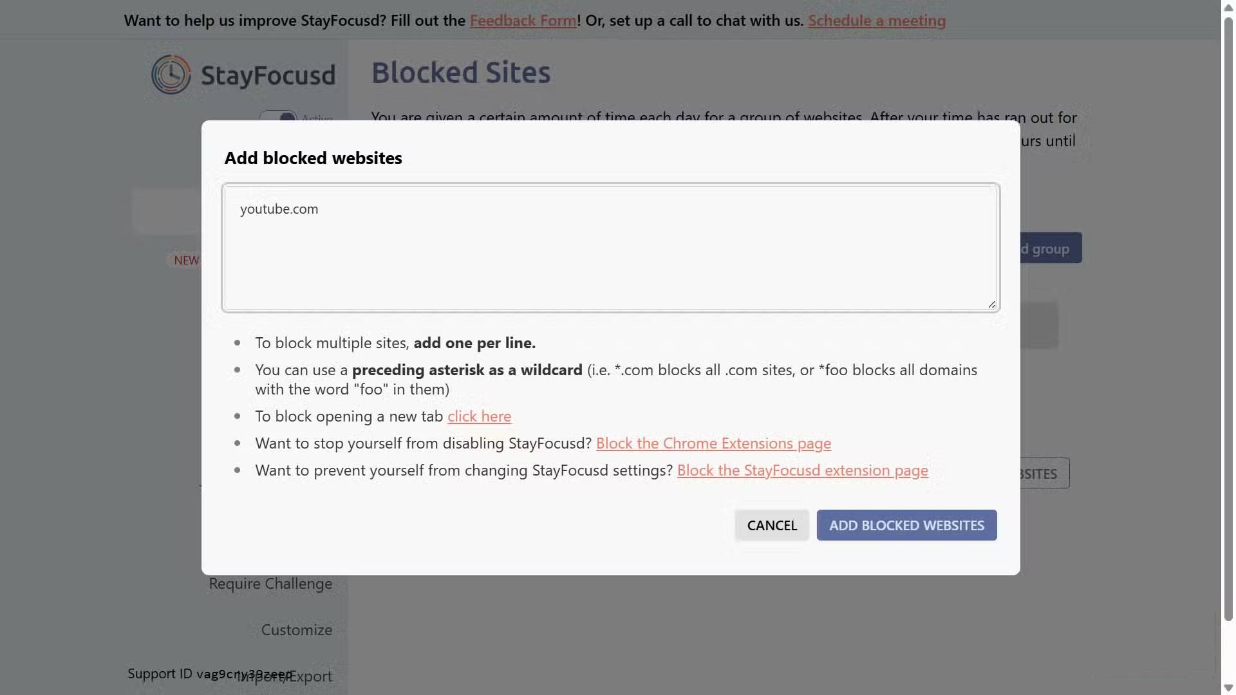Toggle the Active switch in the sidebar
The width and height of the screenshot is (1236, 695).
(278, 116)
